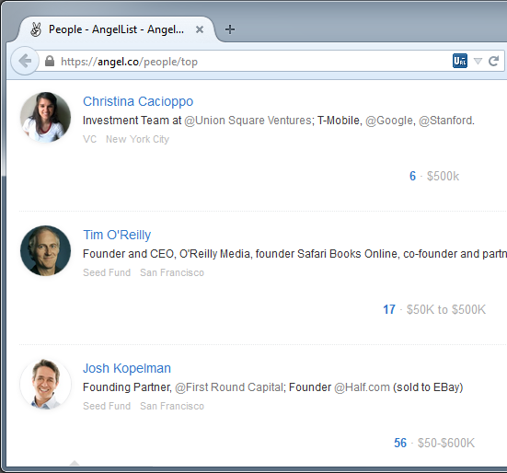Viewport: 507px width, 473px height.
Task: Click the T-Mobile text in Christina's bio
Action: pyautogui.click(x=339, y=121)
